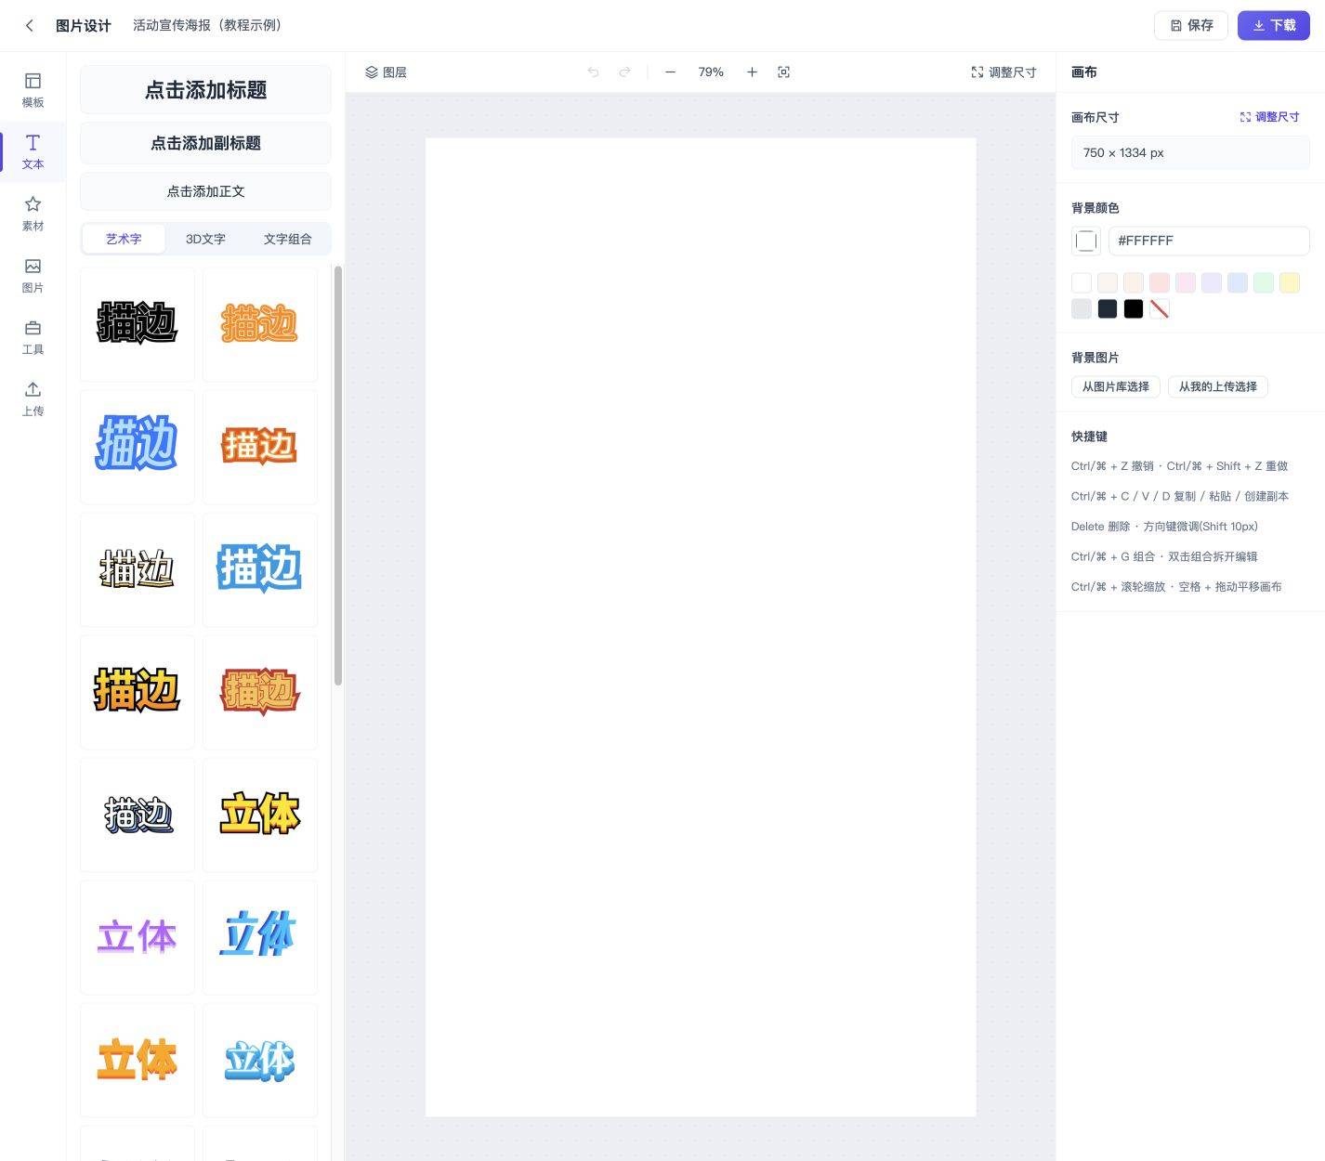Click the 活动宣传海报（教程示例） project title

(x=207, y=25)
